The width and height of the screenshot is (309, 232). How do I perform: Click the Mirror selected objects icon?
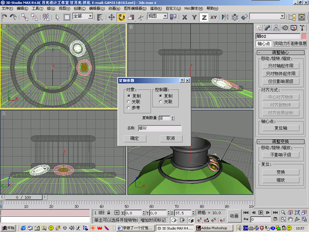pyautogui.click(x=225, y=17)
